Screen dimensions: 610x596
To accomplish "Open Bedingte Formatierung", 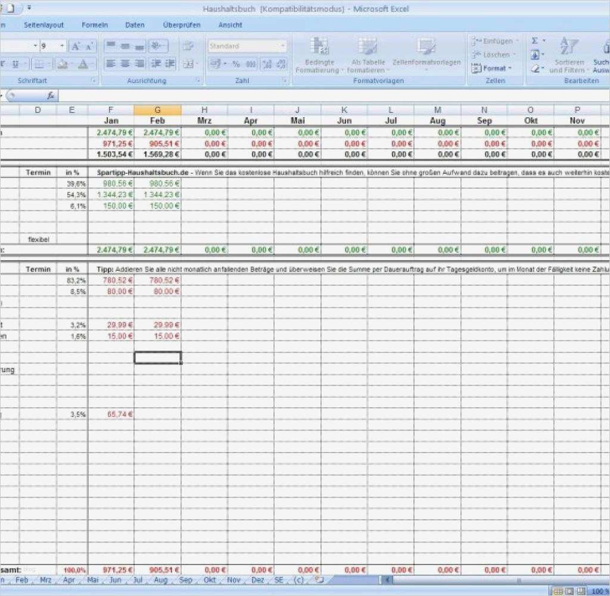I will pyautogui.click(x=319, y=55).
